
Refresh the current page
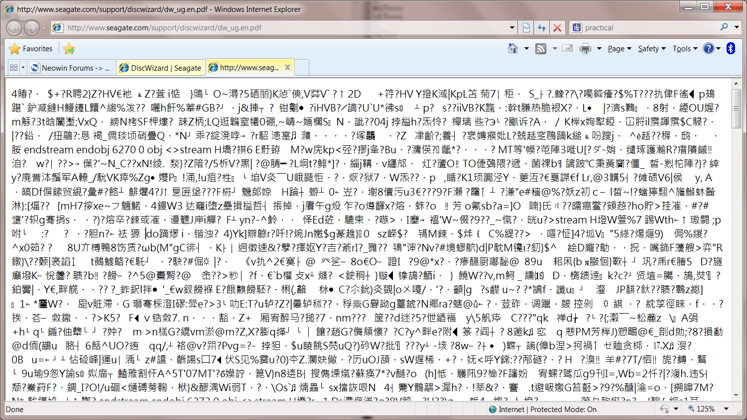click(x=542, y=28)
